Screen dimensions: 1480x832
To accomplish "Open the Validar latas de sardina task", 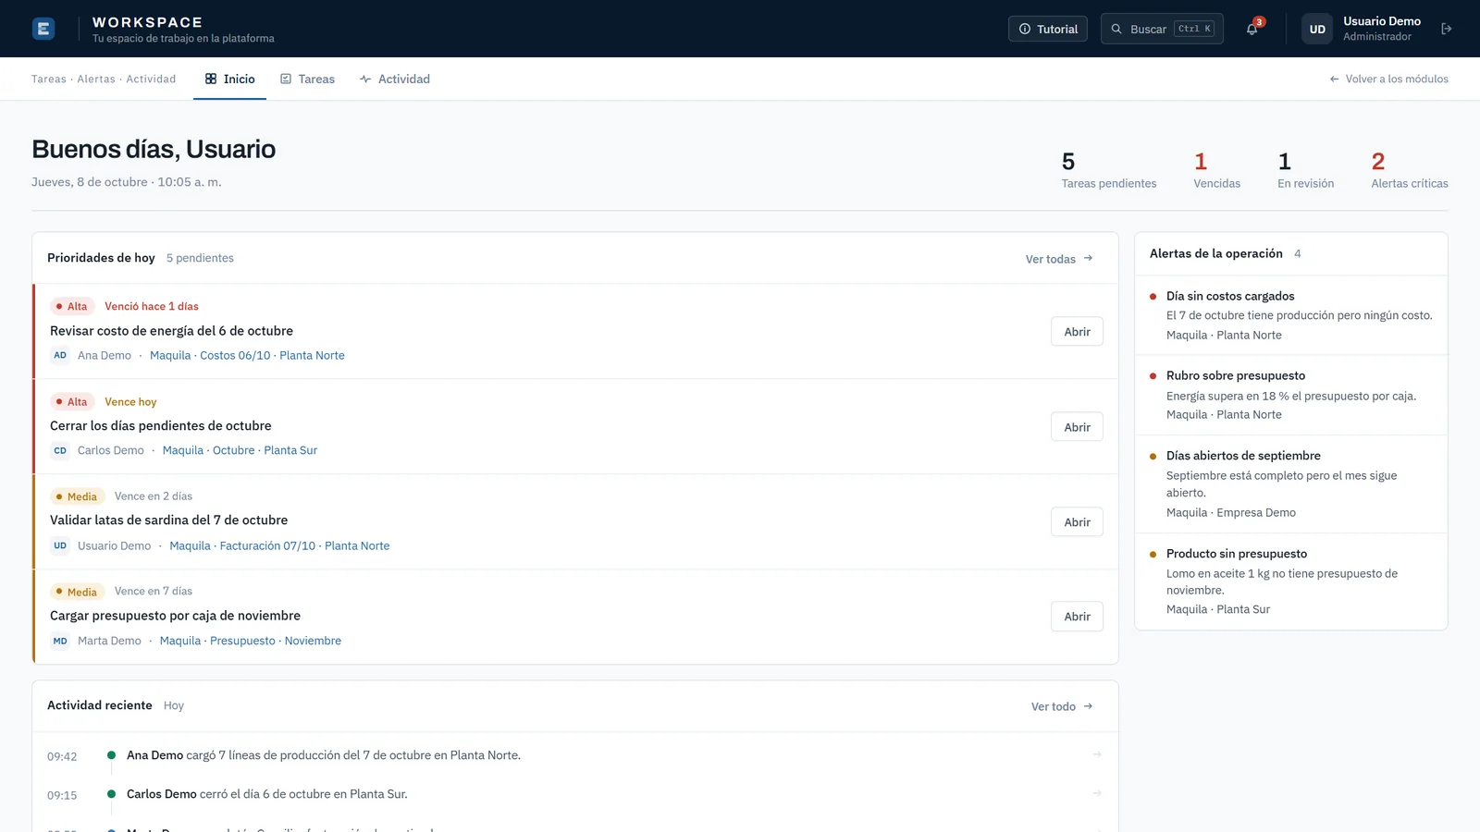I will click(x=1077, y=522).
